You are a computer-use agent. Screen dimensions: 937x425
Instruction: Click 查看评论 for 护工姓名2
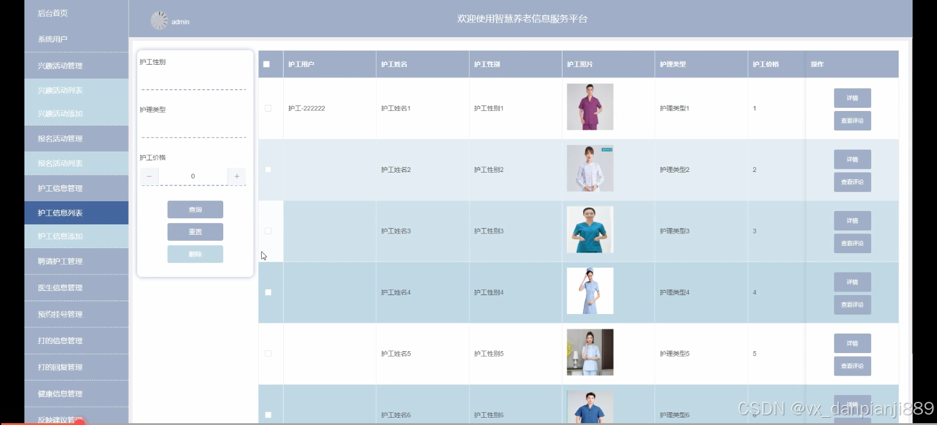(852, 182)
